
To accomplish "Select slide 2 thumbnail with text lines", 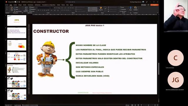I will tap(17, 33).
